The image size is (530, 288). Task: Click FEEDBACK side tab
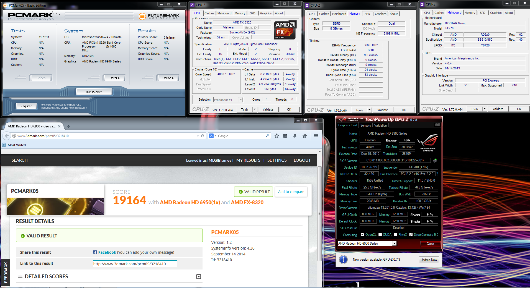click(x=6, y=273)
